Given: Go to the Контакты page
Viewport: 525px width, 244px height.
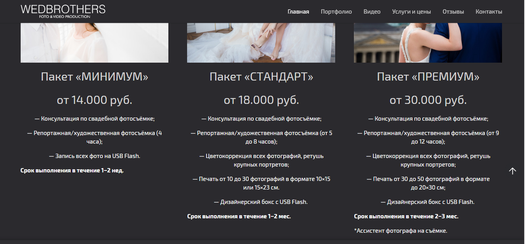Looking at the screenshot, I should coord(489,12).
